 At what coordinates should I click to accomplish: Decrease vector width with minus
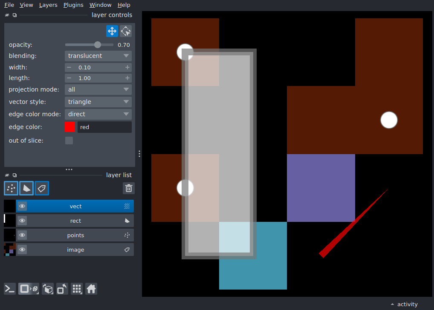pyautogui.click(x=69, y=67)
